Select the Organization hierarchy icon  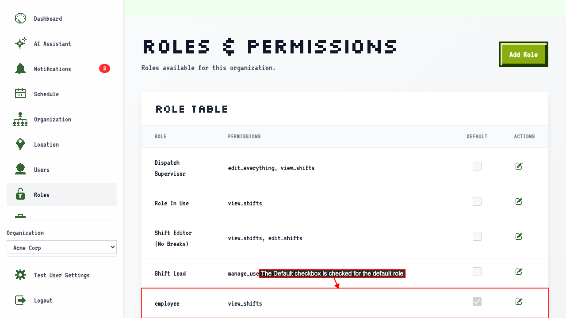pyautogui.click(x=20, y=119)
